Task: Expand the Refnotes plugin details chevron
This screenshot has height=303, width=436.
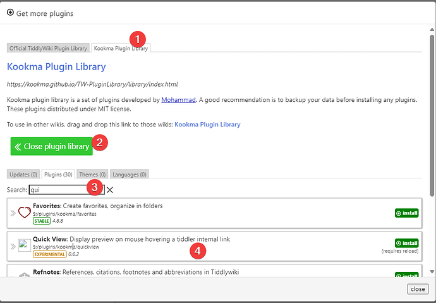Action: [x=13, y=275]
